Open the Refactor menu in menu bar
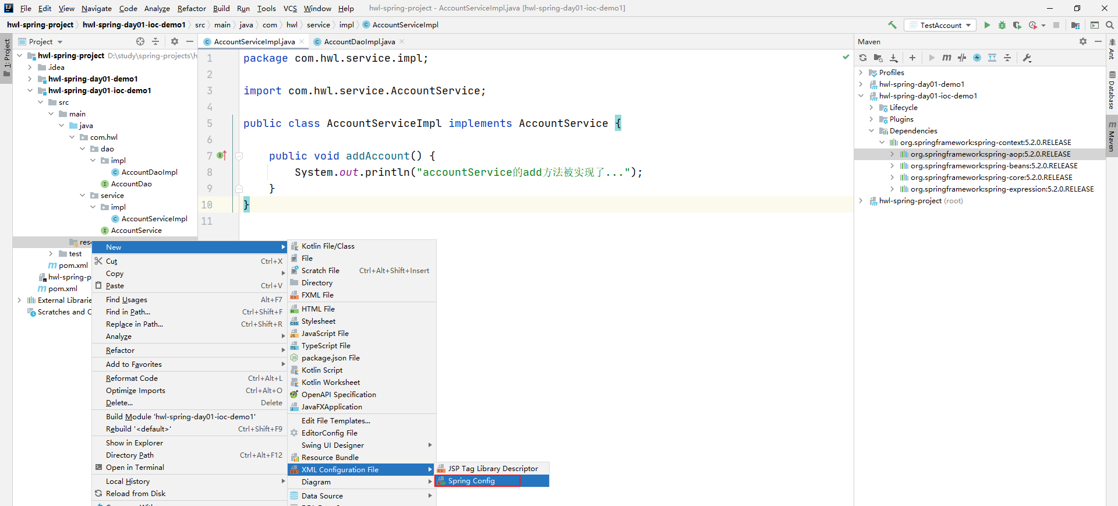 click(192, 9)
